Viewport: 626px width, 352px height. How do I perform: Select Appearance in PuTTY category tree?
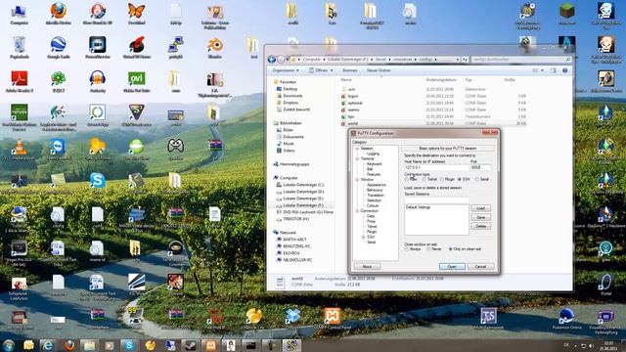377,185
